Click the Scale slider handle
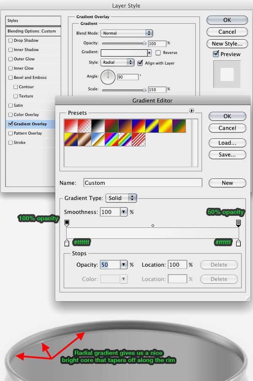The height and width of the screenshot is (381, 253). [x=145, y=90]
